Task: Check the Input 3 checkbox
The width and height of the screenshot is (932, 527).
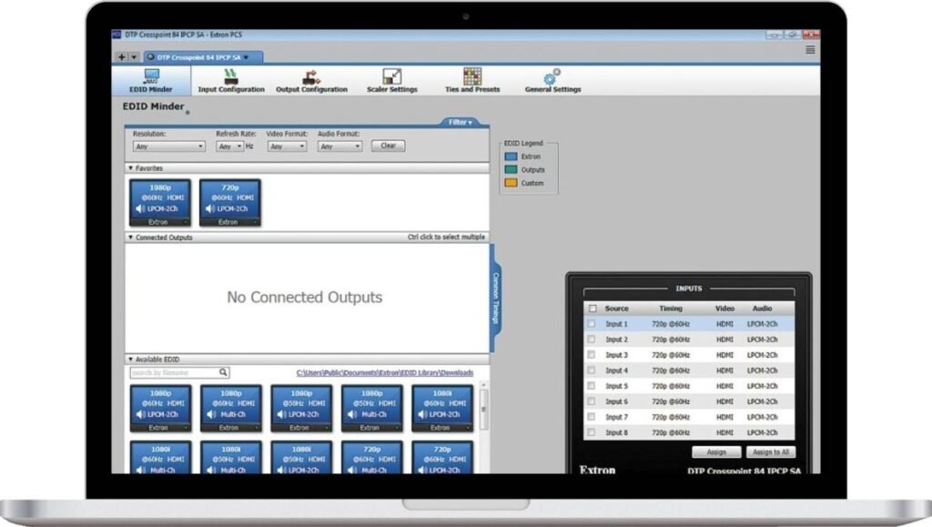Action: [x=591, y=355]
